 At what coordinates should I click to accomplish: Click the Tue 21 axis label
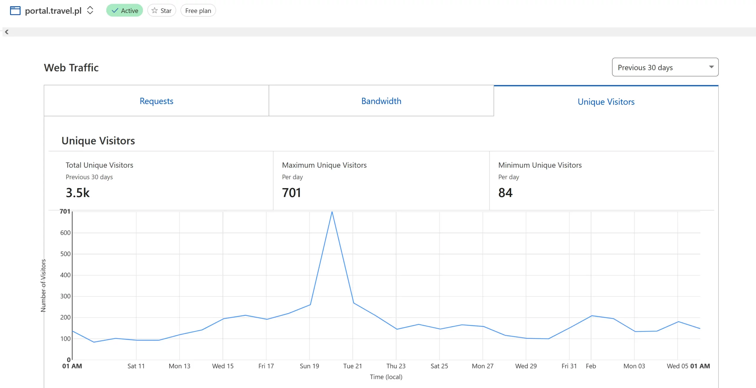point(352,366)
